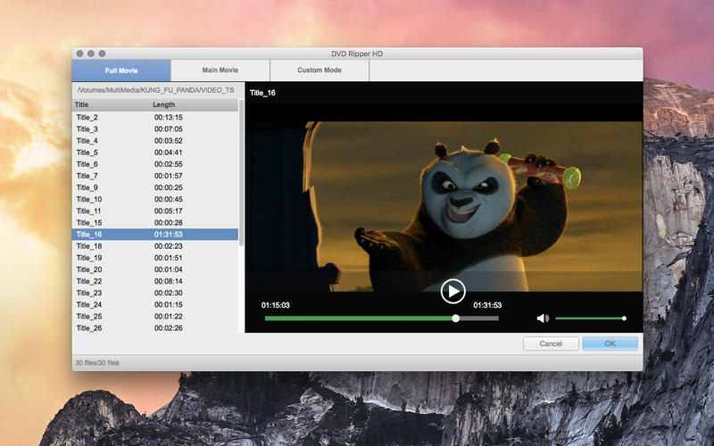The height and width of the screenshot is (446, 714).
Task: Select Title_16 in the title list
Action: click(155, 235)
